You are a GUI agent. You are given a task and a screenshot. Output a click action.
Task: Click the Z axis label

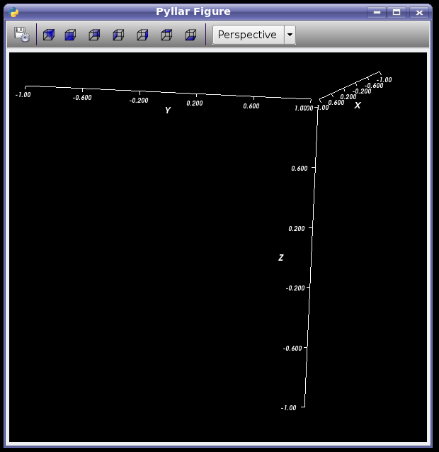point(281,258)
